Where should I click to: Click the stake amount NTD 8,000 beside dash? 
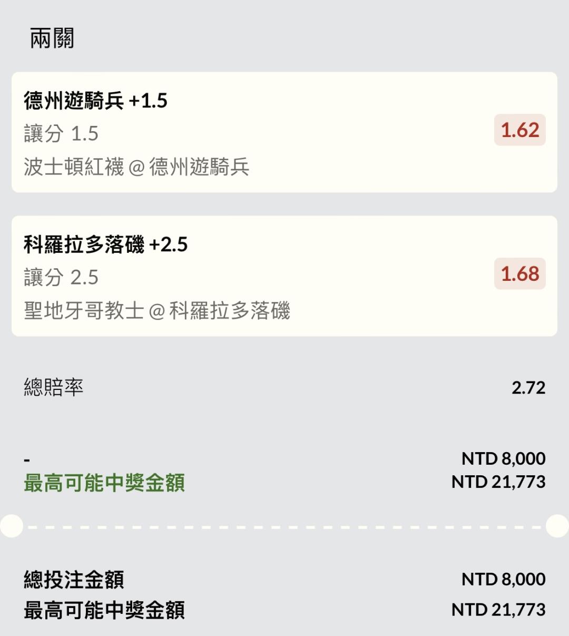point(504,458)
